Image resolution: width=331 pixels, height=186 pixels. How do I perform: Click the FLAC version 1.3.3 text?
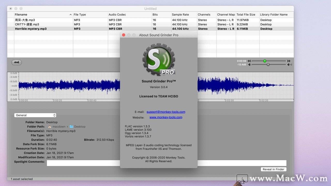click(137, 126)
